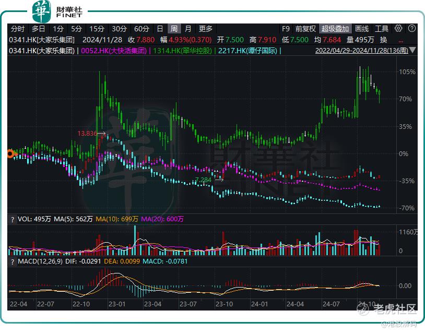Click the 收 7.880 closing price
This screenshot has width=425, height=334.
(x=141, y=40)
